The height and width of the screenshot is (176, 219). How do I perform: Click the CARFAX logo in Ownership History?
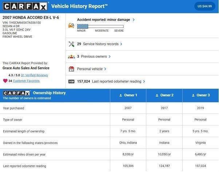pyautogui.click(x=16, y=93)
